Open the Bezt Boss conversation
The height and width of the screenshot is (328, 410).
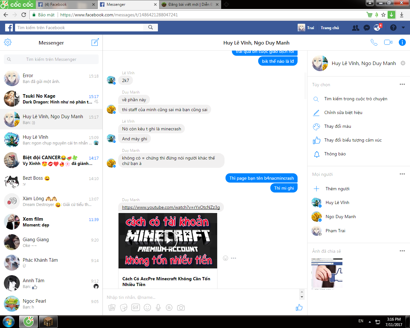click(51, 181)
